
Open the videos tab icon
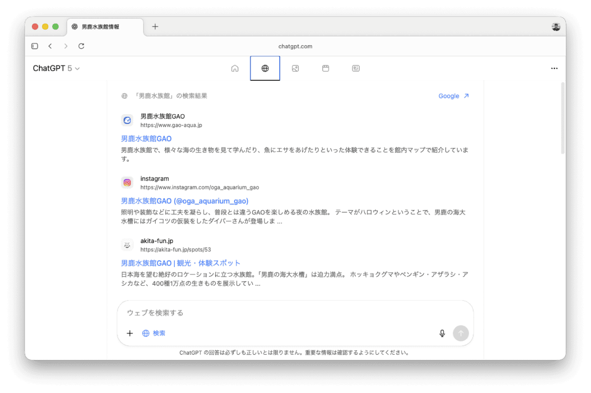tap(326, 68)
